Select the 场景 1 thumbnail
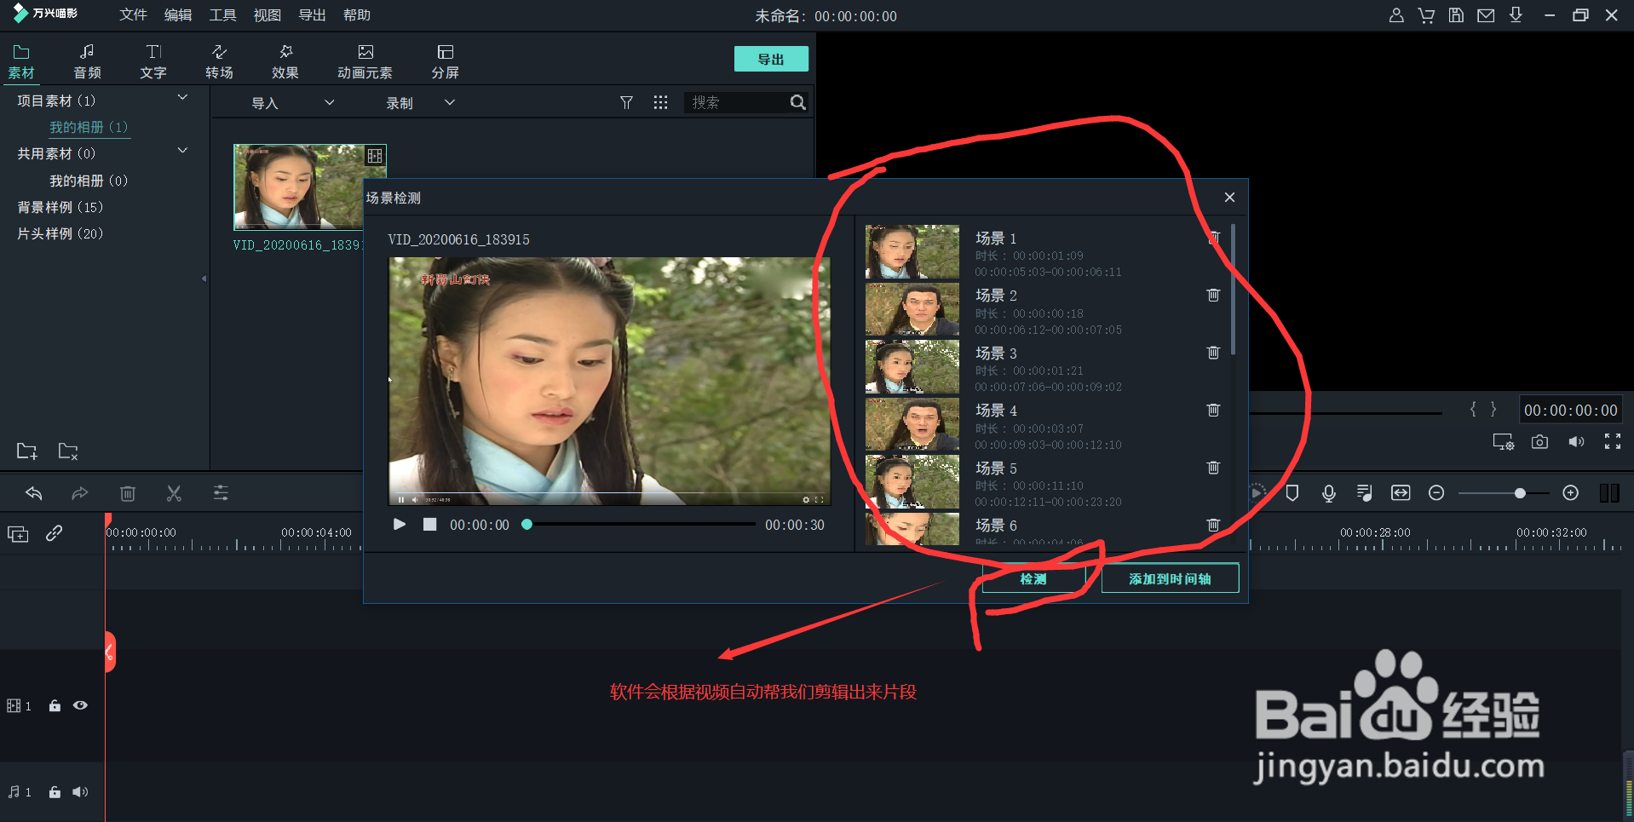 point(912,252)
